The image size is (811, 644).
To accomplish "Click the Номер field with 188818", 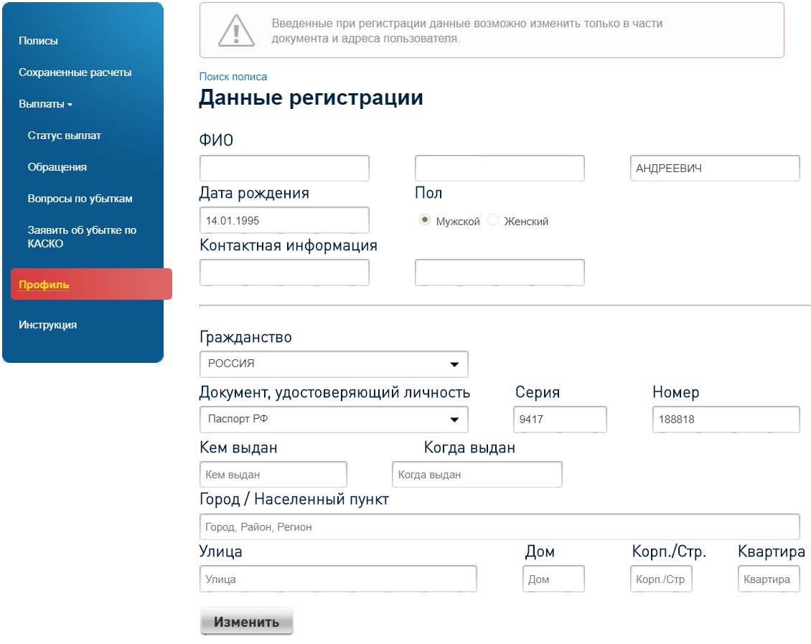I will pyautogui.click(x=726, y=419).
